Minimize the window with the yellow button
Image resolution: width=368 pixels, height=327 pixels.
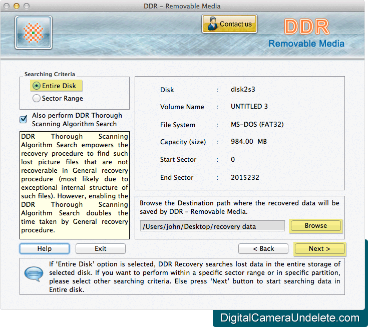tap(17, 6)
